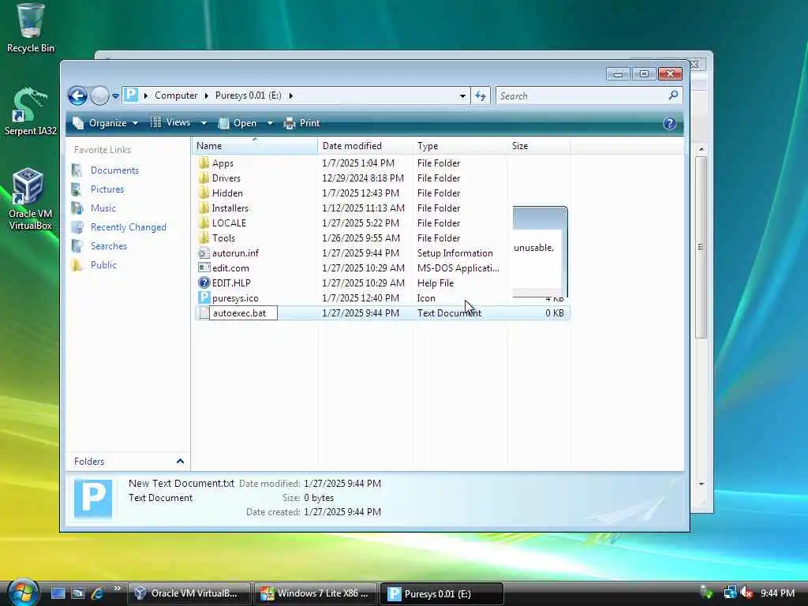Open Recently Changed favorite link
808x606 pixels.
point(129,227)
